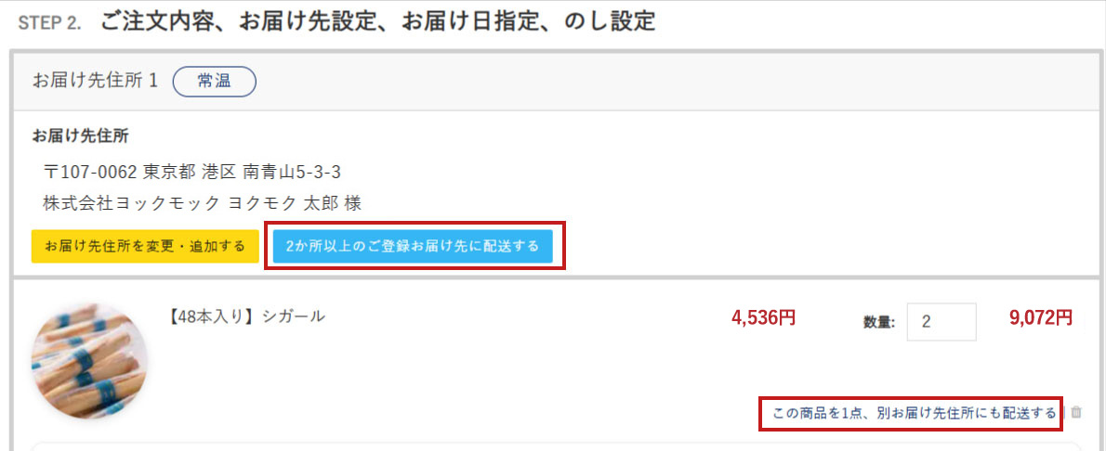The width and height of the screenshot is (1106, 451).
Task: Click the postal address line 〒107-0062
Action: [x=90, y=172]
